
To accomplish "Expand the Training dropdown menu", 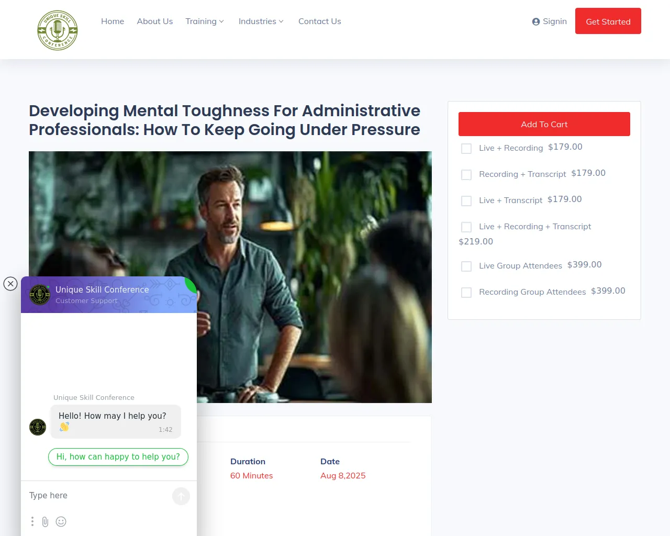I will tap(205, 21).
